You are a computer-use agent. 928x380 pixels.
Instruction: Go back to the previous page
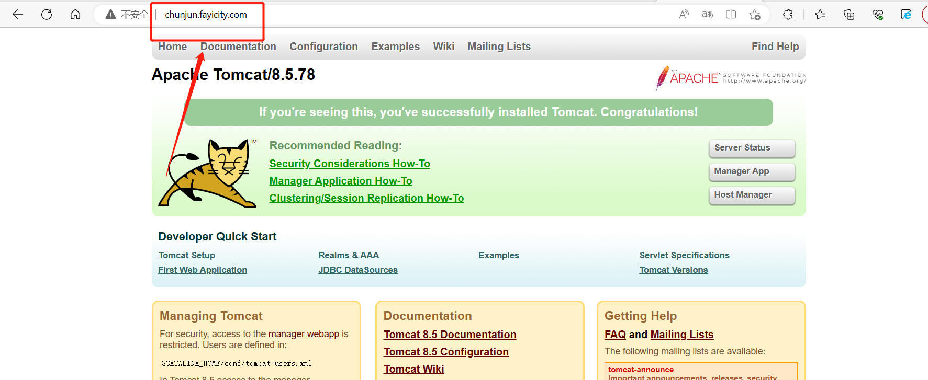pos(18,15)
